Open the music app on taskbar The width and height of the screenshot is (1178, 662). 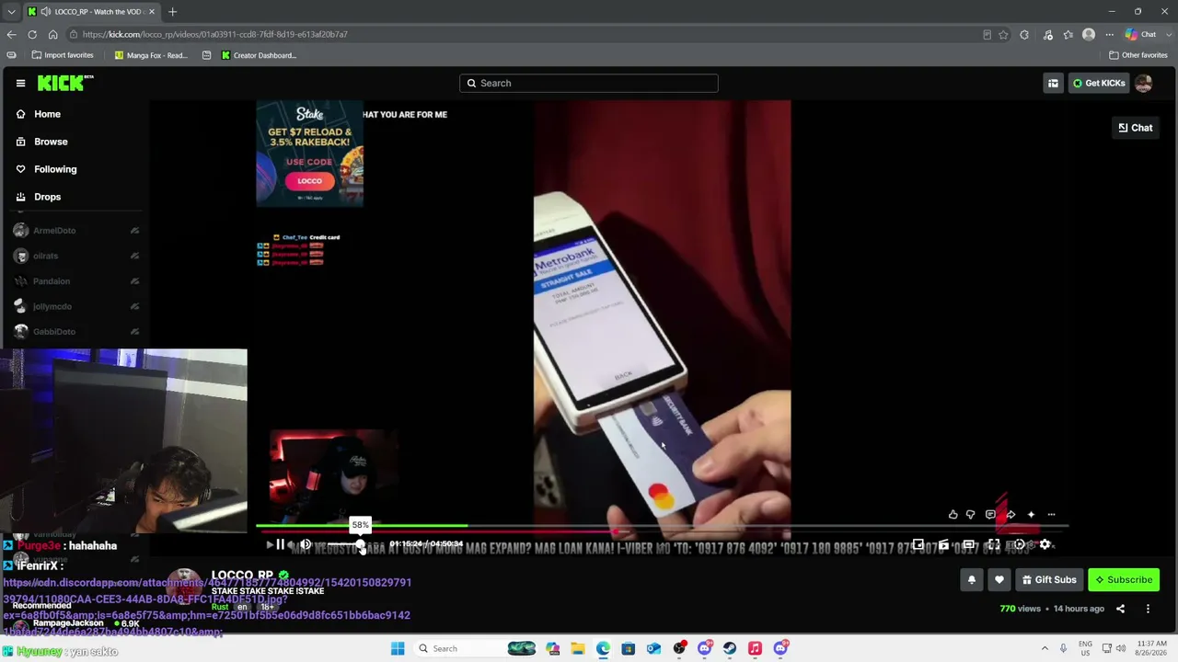coord(755,648)
